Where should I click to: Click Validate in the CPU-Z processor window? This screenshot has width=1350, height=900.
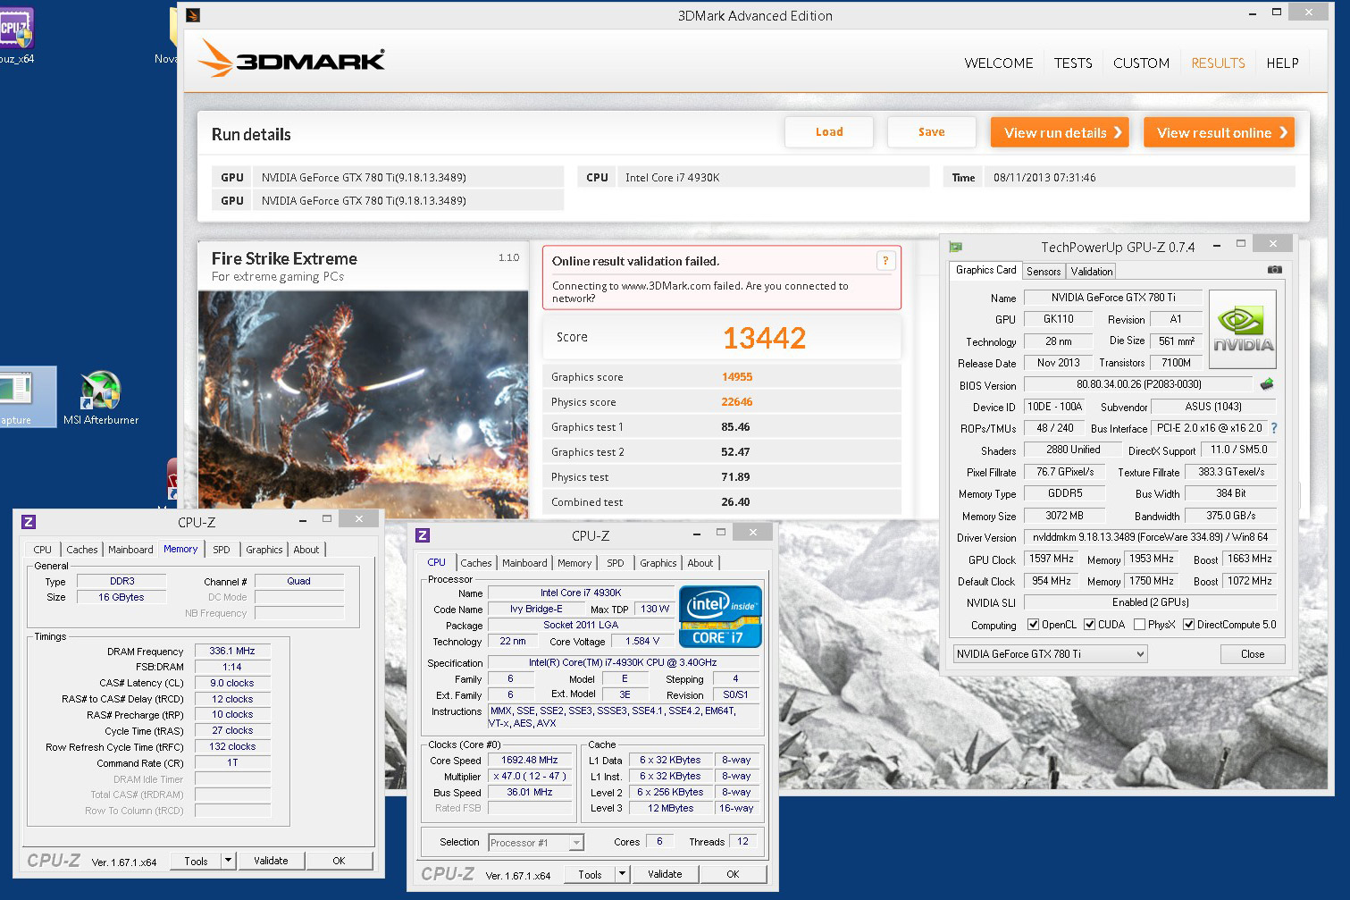tap(665, 874)
